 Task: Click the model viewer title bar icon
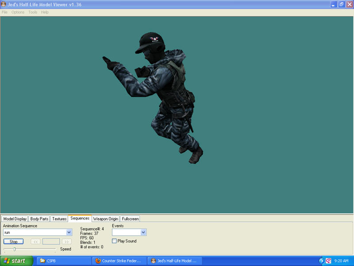tap(4, 4)
